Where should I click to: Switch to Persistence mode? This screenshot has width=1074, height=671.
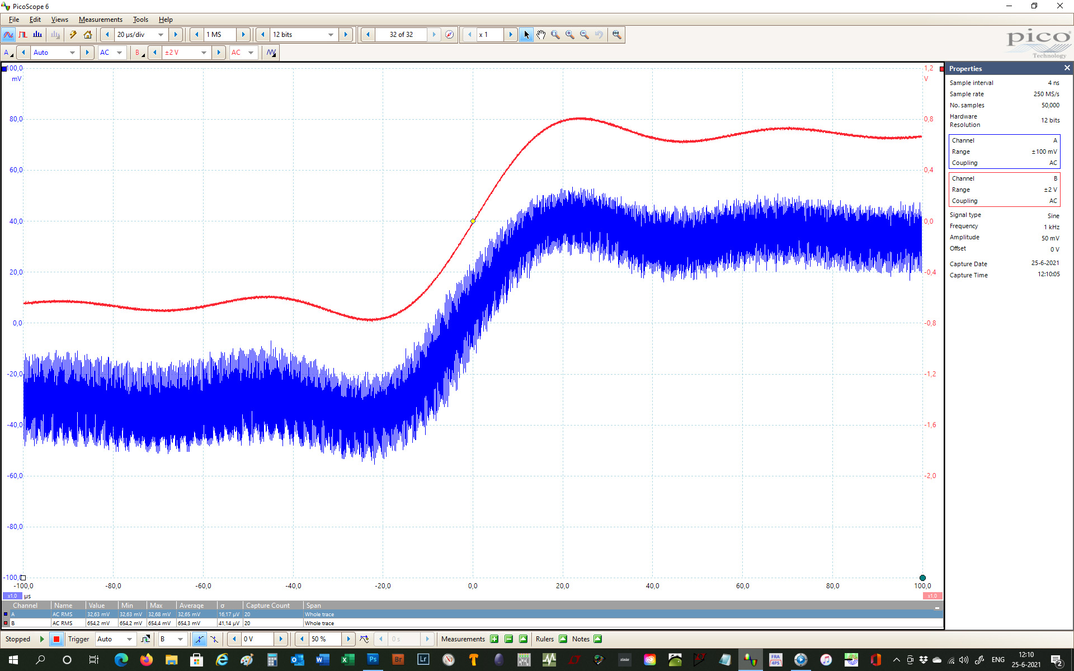[x=23, y=35]
